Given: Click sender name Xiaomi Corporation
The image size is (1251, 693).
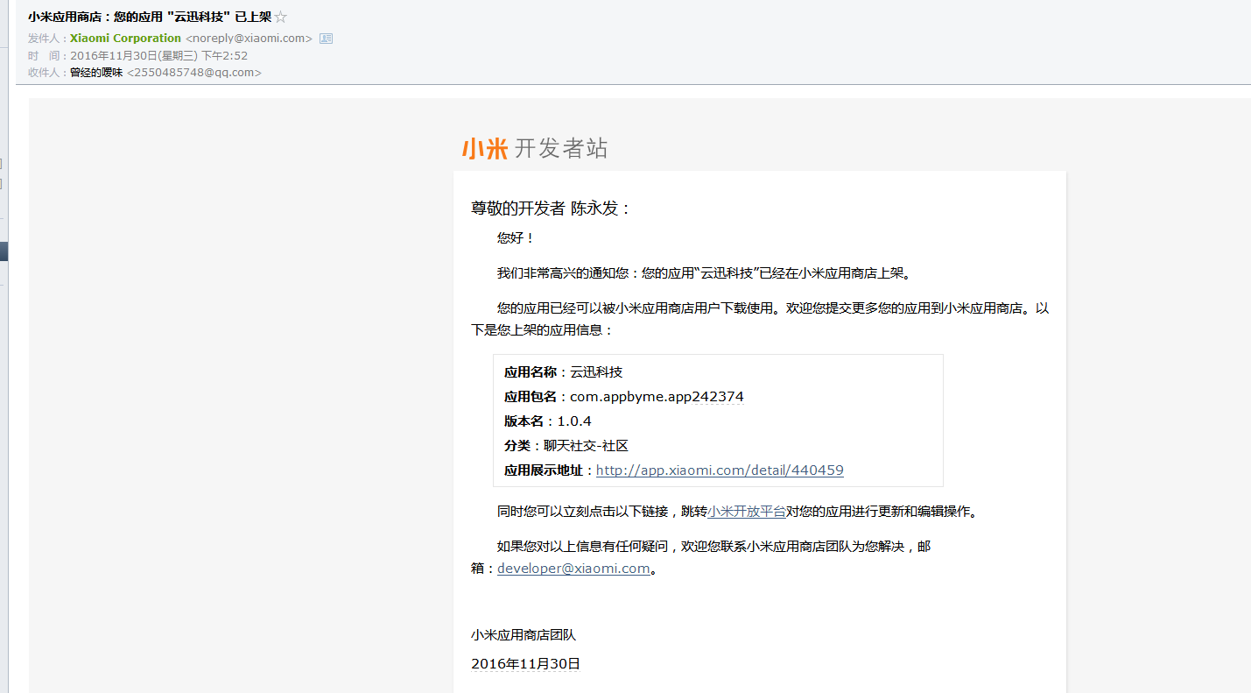Looking at the screenshot, I should pyautogui.click(x=125, y=39).
